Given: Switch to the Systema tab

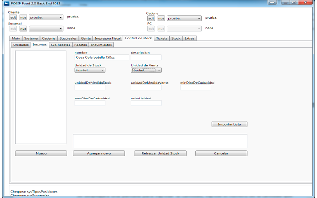Looking at the screenshot, I should click(31, 38).
